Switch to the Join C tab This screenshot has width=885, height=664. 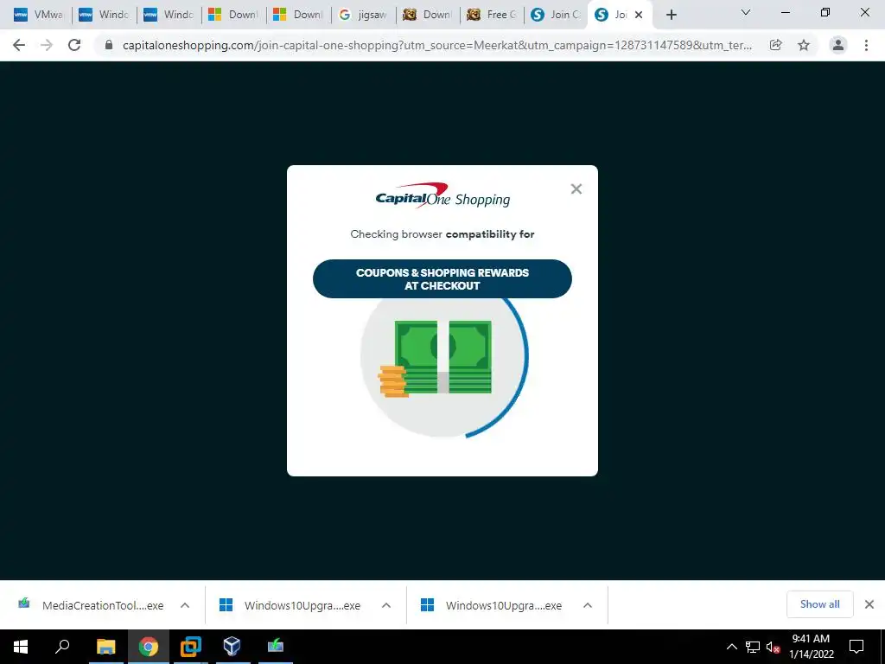point(556,15)
